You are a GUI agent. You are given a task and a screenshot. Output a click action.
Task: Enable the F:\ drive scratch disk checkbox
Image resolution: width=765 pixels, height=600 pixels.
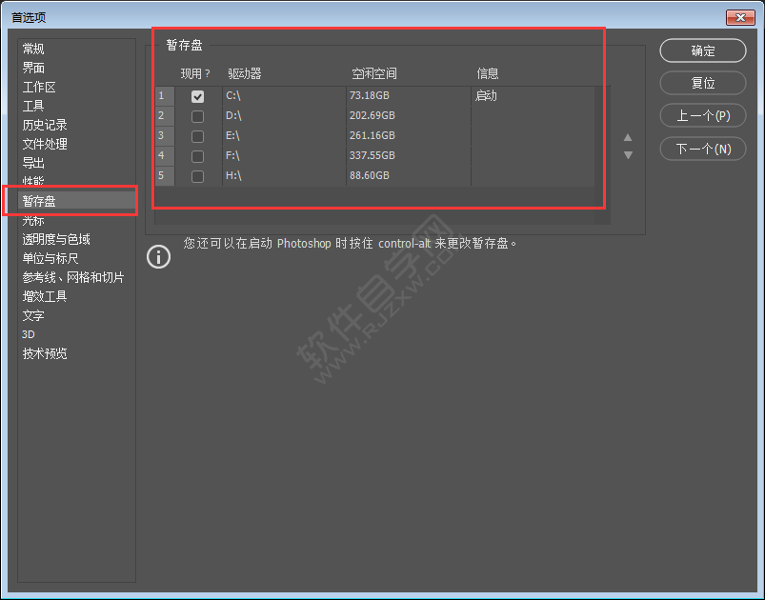pyautogui.click(x=197, y=155)
